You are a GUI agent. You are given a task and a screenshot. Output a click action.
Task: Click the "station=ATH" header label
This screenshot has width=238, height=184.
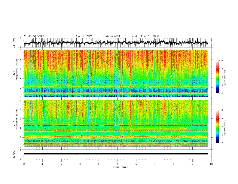pos(111,36)
